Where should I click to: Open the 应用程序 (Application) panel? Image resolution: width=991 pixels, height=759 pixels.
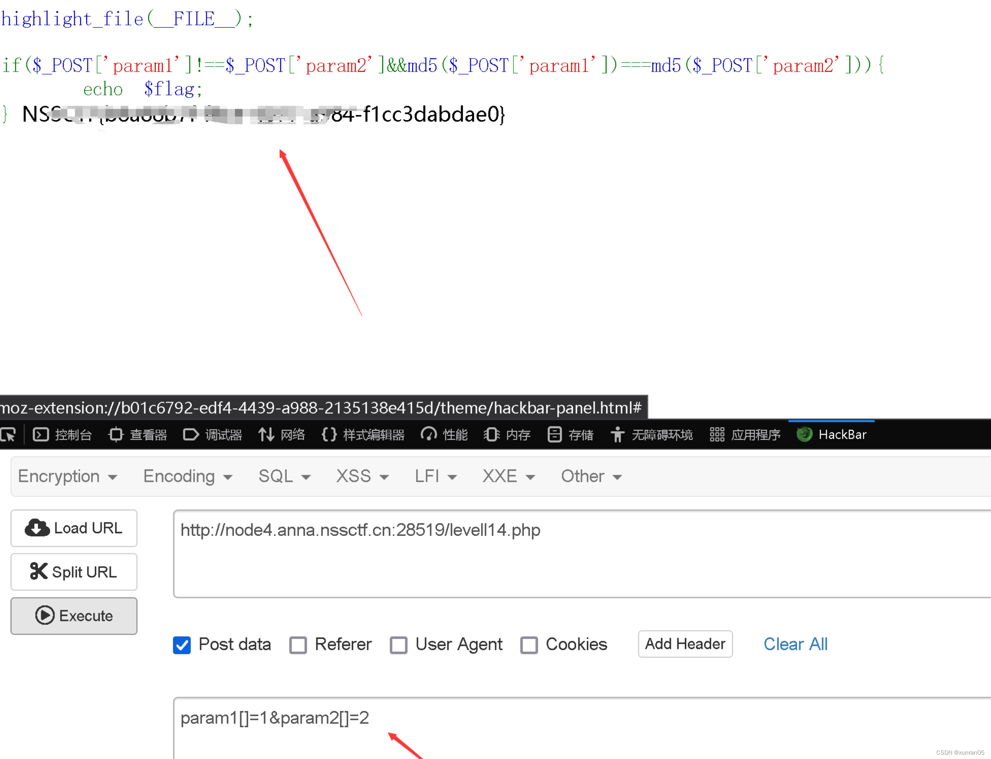[745, 435]
